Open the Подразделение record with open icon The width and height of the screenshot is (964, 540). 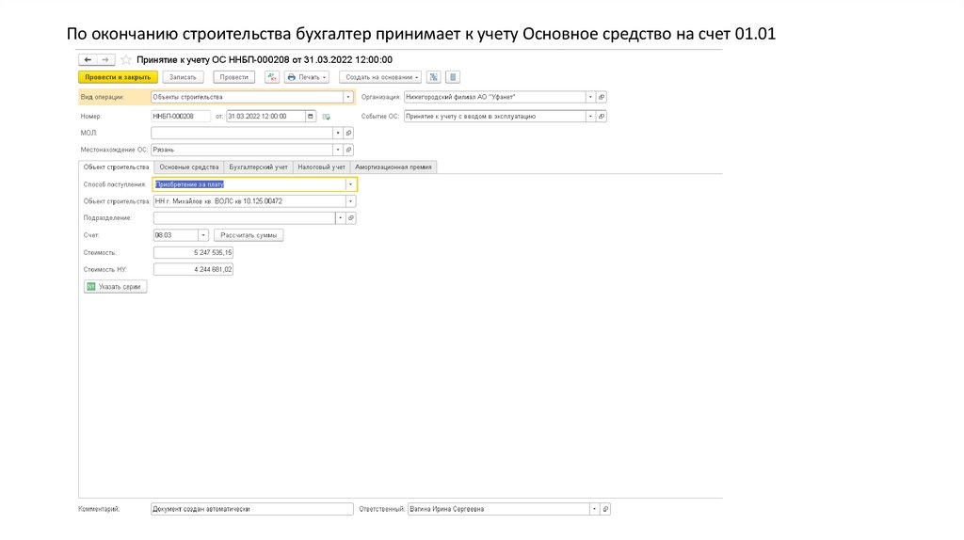(x=351, y=218)
